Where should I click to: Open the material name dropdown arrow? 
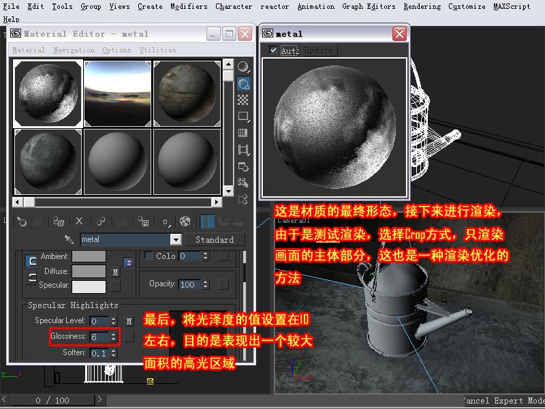[176, 239]
